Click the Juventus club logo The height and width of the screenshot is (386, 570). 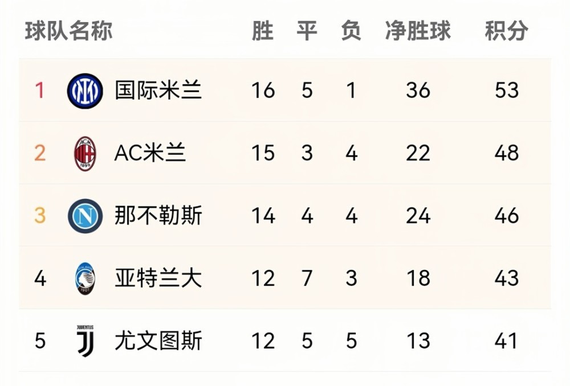click(85, 341)
